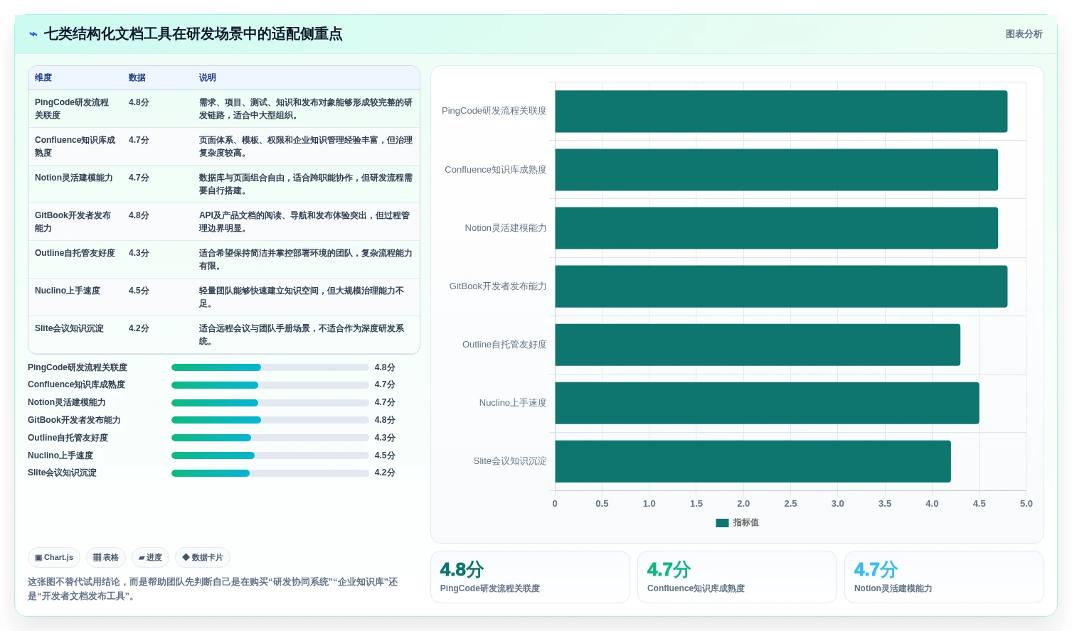The width and height of the screenshot is (1072, 631).
Task: Select the 数据卡片 tag chip
Action: click(x=203, y=558)
